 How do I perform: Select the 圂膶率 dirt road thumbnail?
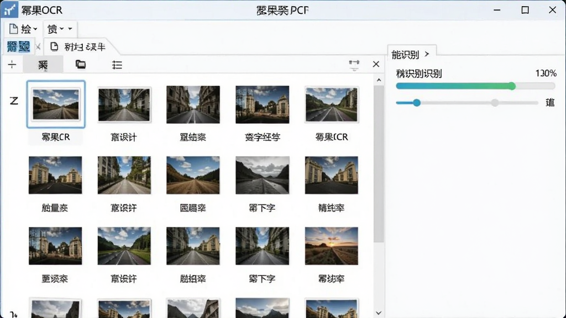click(x=193, y=175)
